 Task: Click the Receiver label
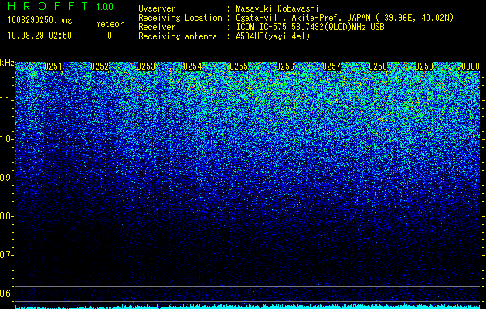157,27
